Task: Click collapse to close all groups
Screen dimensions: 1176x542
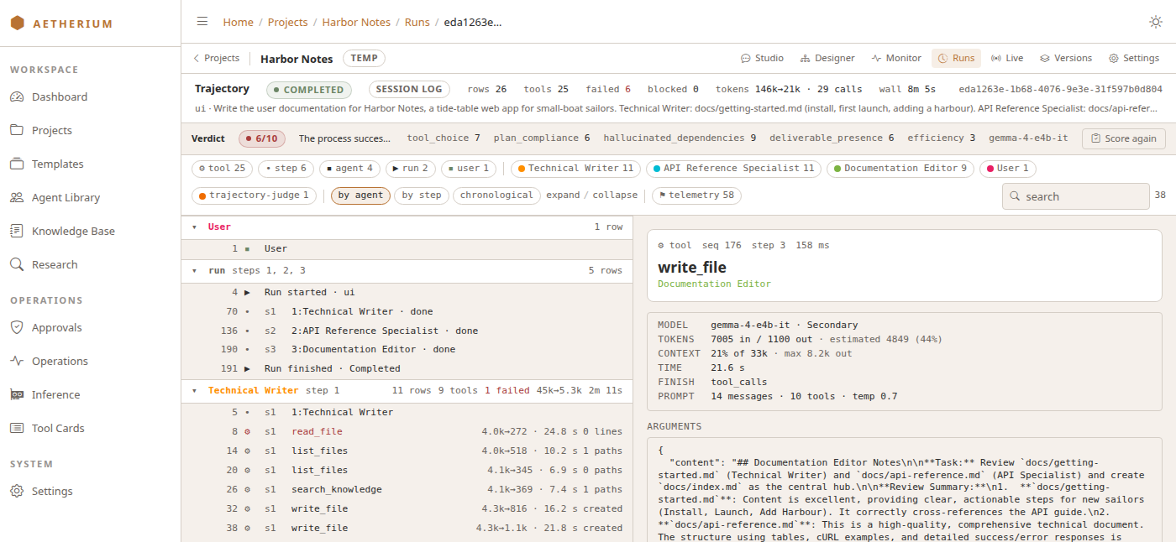Action: [x=615, y=195]
